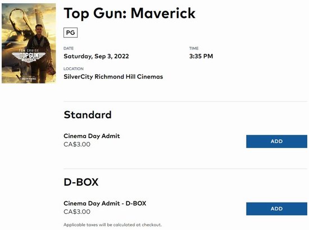Click the Saturday, Sep 3, 2022 date

coord(96,56)
